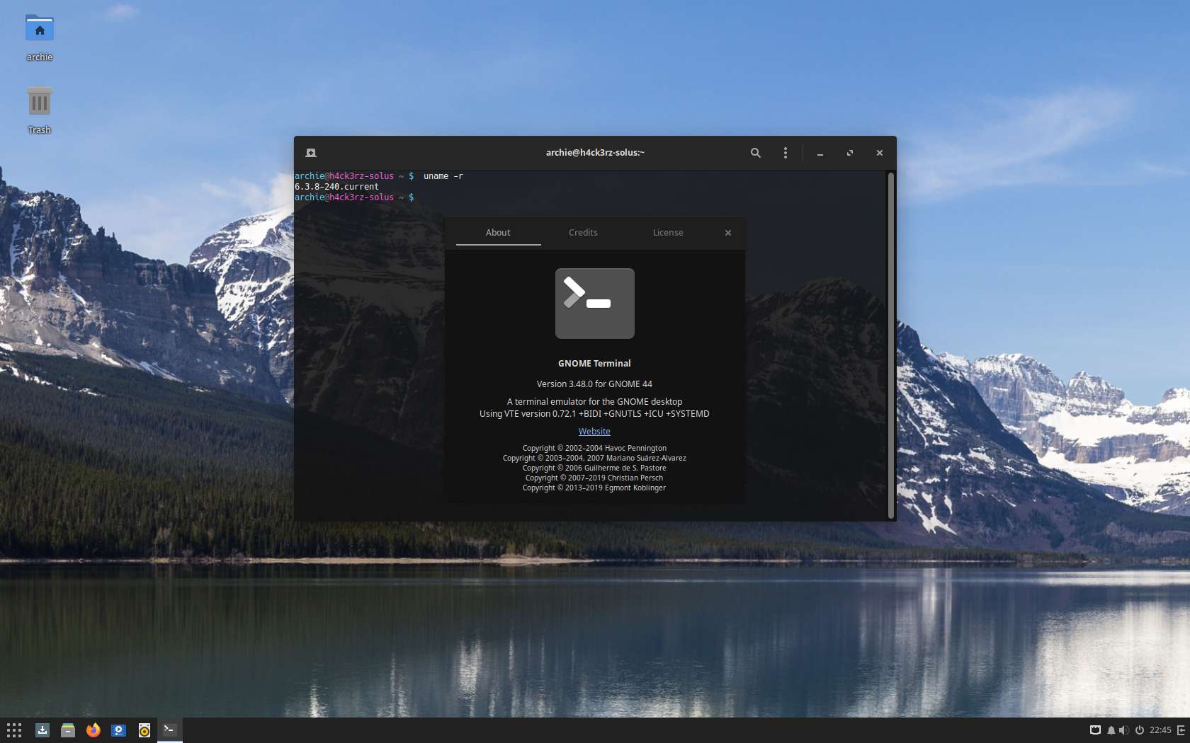Open the Raven sidebar panel icon
The image size is (1190, 743).
pos(1181,730)
